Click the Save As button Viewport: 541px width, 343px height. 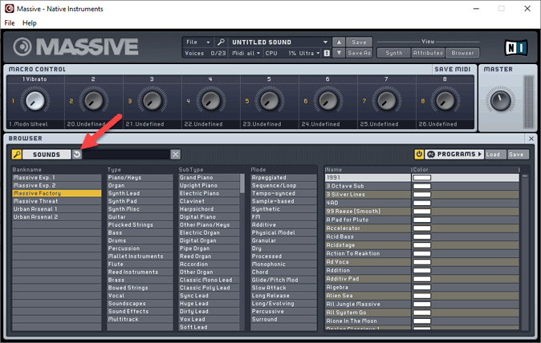[359, 53]
